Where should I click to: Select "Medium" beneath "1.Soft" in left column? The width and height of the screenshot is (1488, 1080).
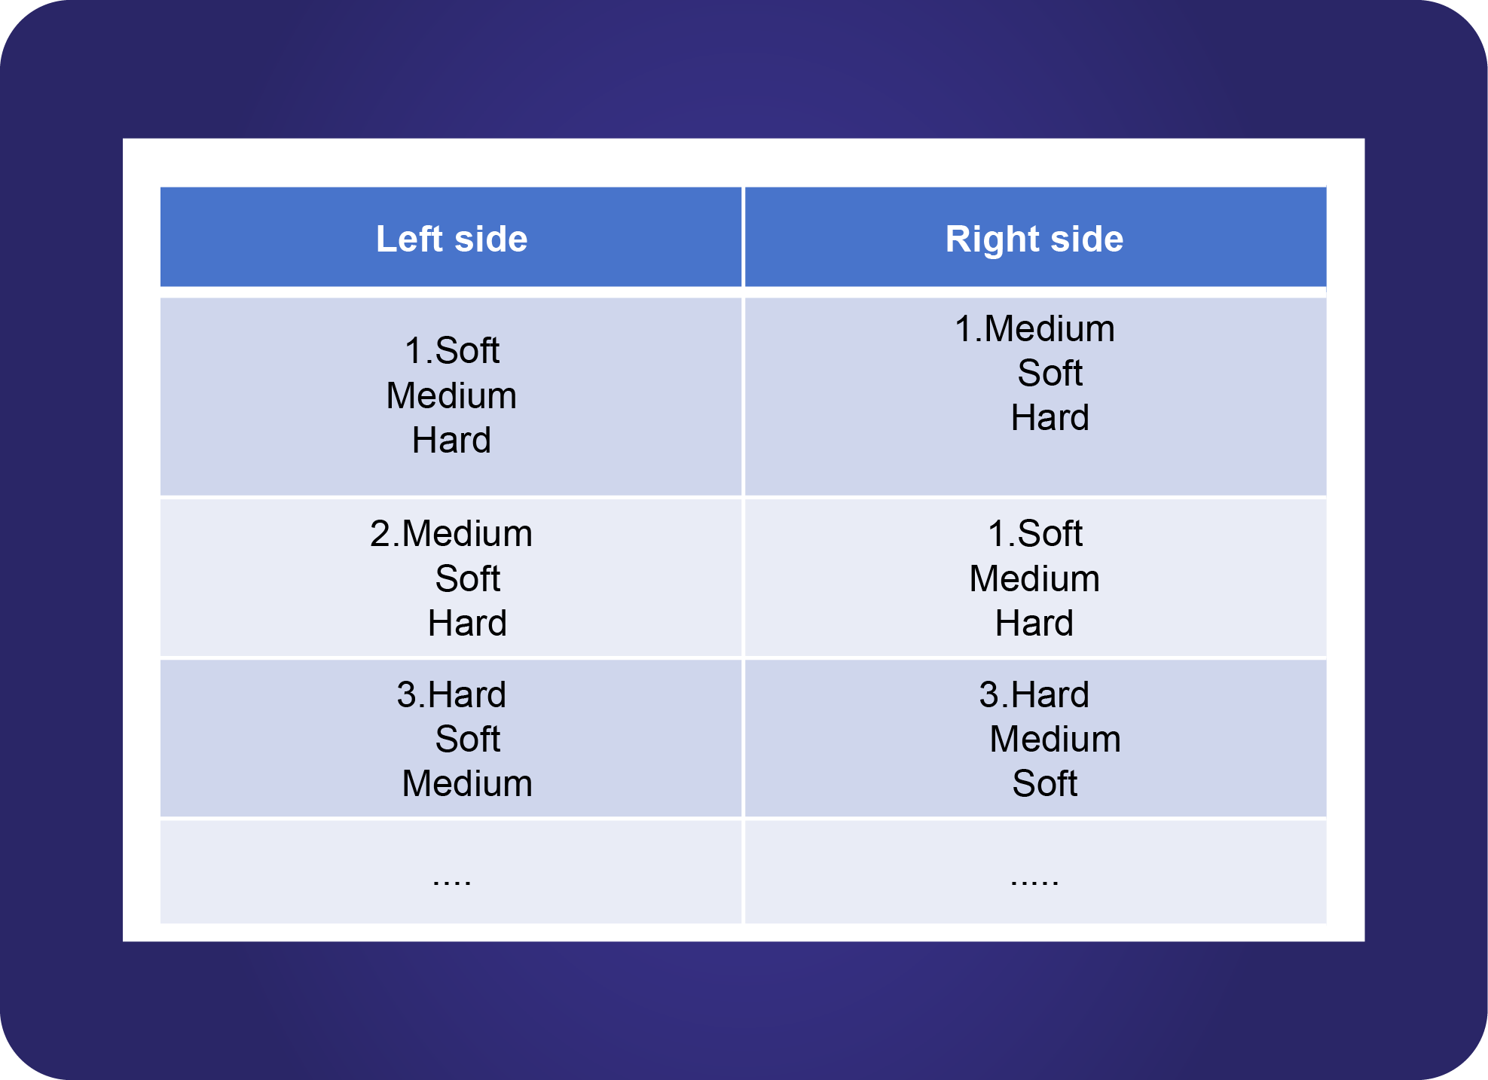coord(451,396)
